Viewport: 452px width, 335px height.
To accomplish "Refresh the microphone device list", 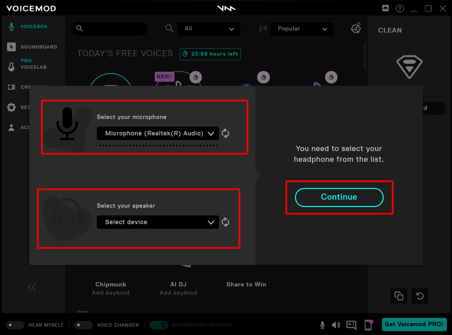I will (x=226, y=133).
